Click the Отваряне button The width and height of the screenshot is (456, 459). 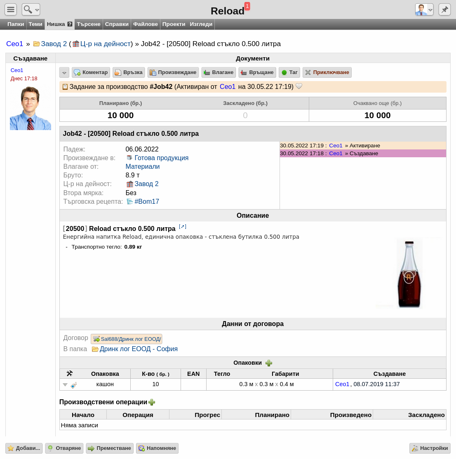(x=64, y=448)
